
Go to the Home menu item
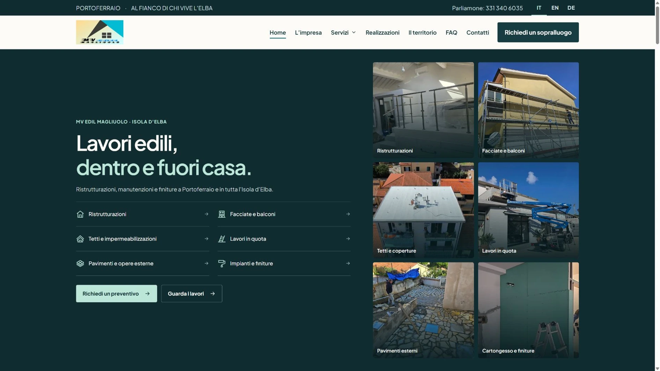tap(278, 32)
